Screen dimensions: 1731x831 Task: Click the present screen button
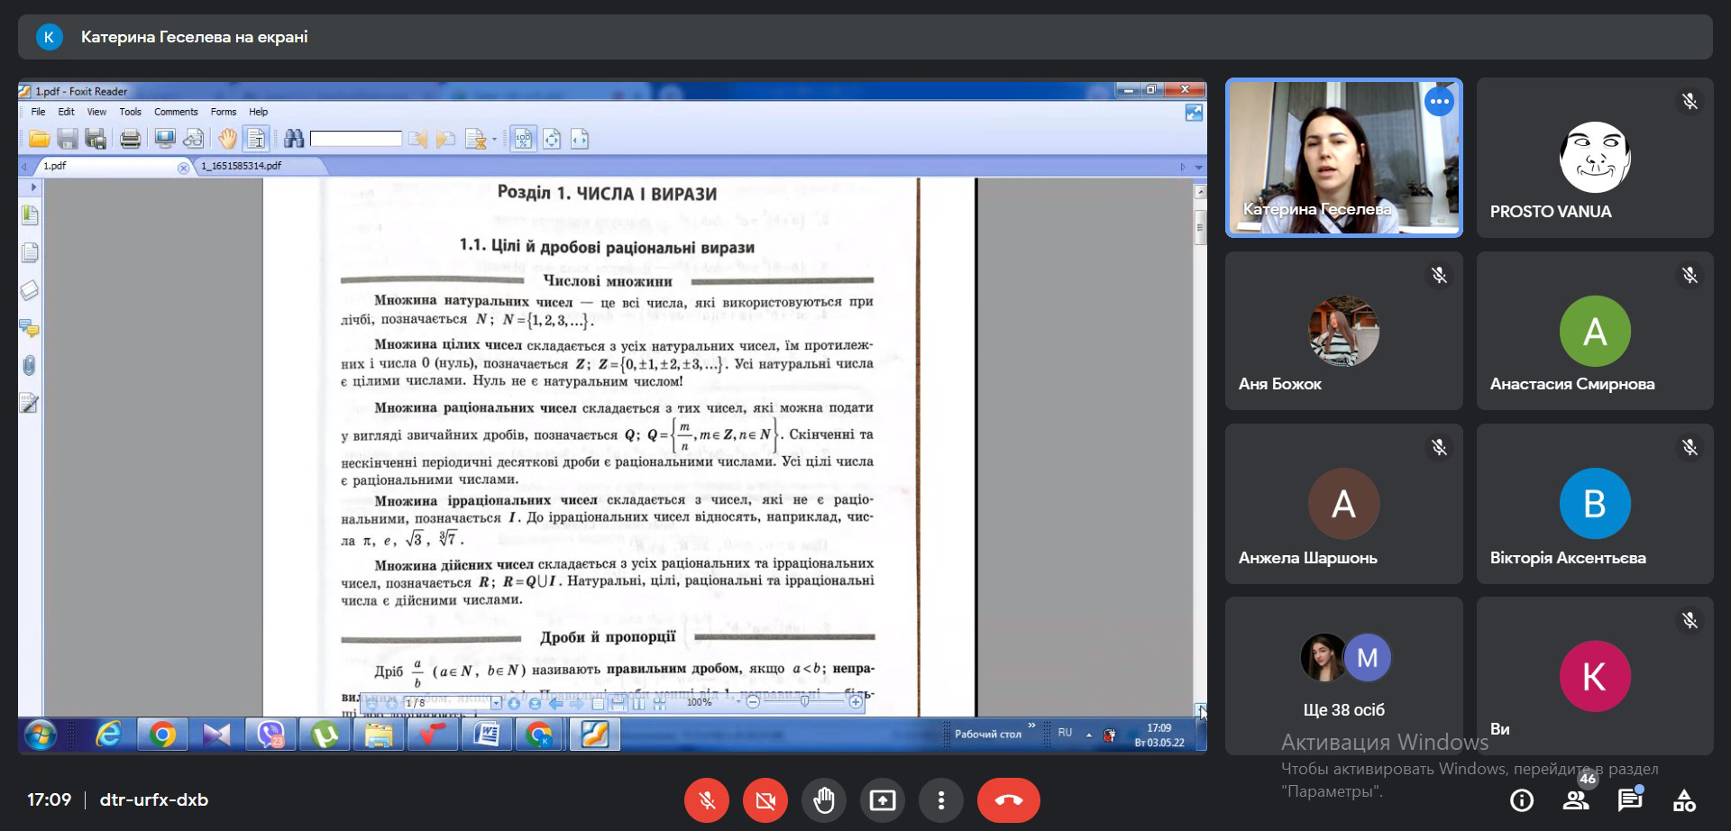point(883,800)
